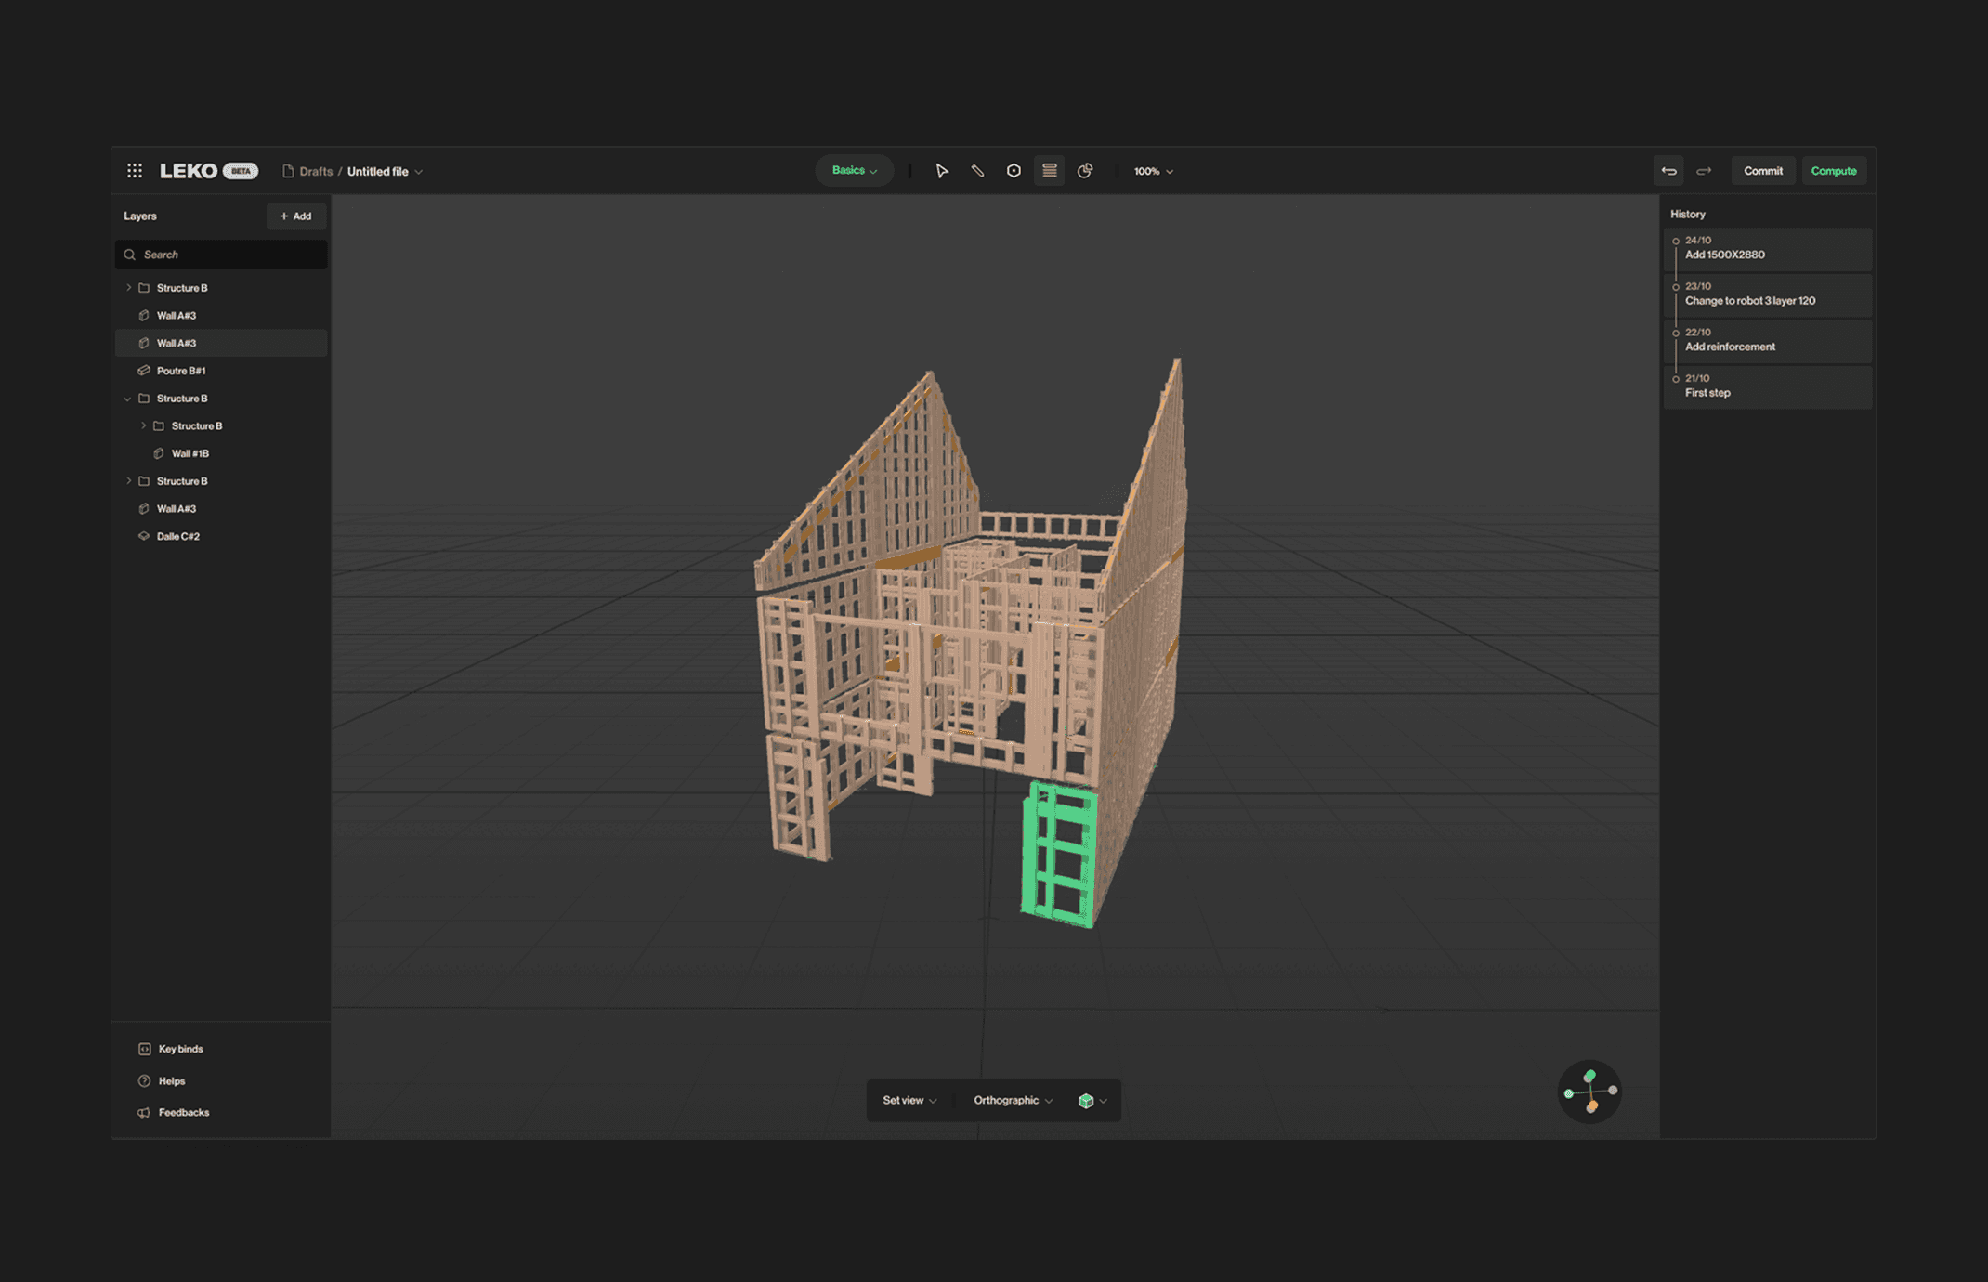Viewport: 1988px width, 1282px height.
Task: Expand the nested Structure B subfolder
Action: [143, 426]
